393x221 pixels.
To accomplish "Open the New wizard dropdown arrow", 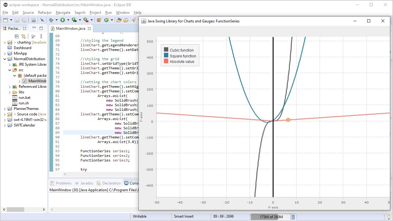I will click(x=11, y=20).
